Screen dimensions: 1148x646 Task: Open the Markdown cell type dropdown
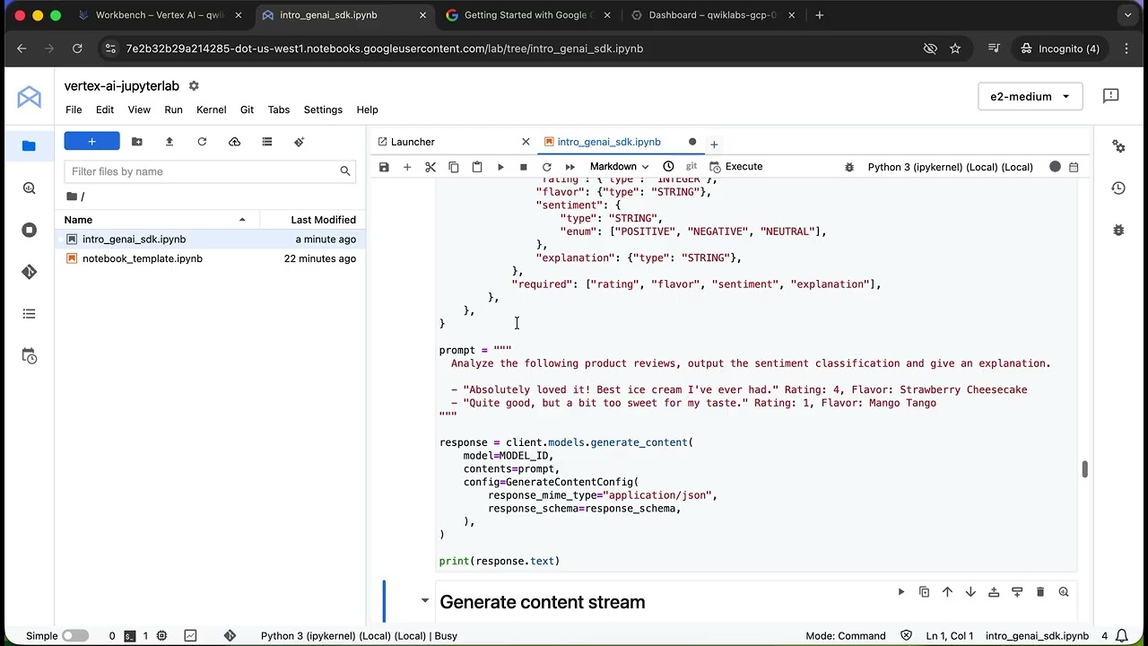[x=619, y=167]
